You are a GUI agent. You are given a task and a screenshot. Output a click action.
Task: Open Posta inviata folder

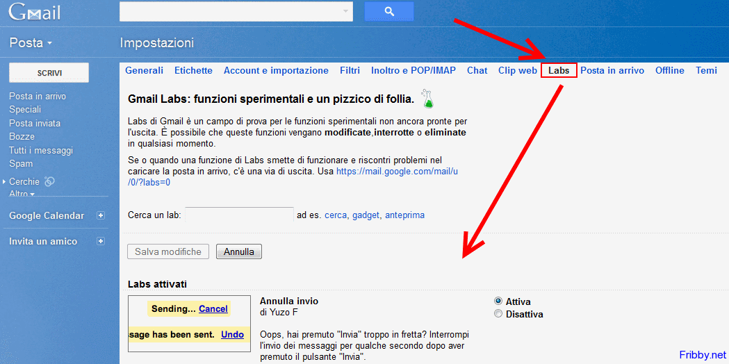tap(35, 123)
